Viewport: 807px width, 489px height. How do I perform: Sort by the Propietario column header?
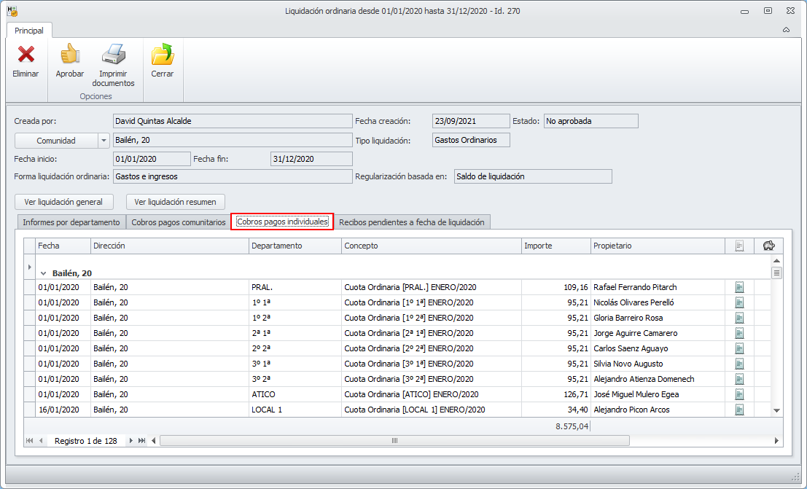658,246
